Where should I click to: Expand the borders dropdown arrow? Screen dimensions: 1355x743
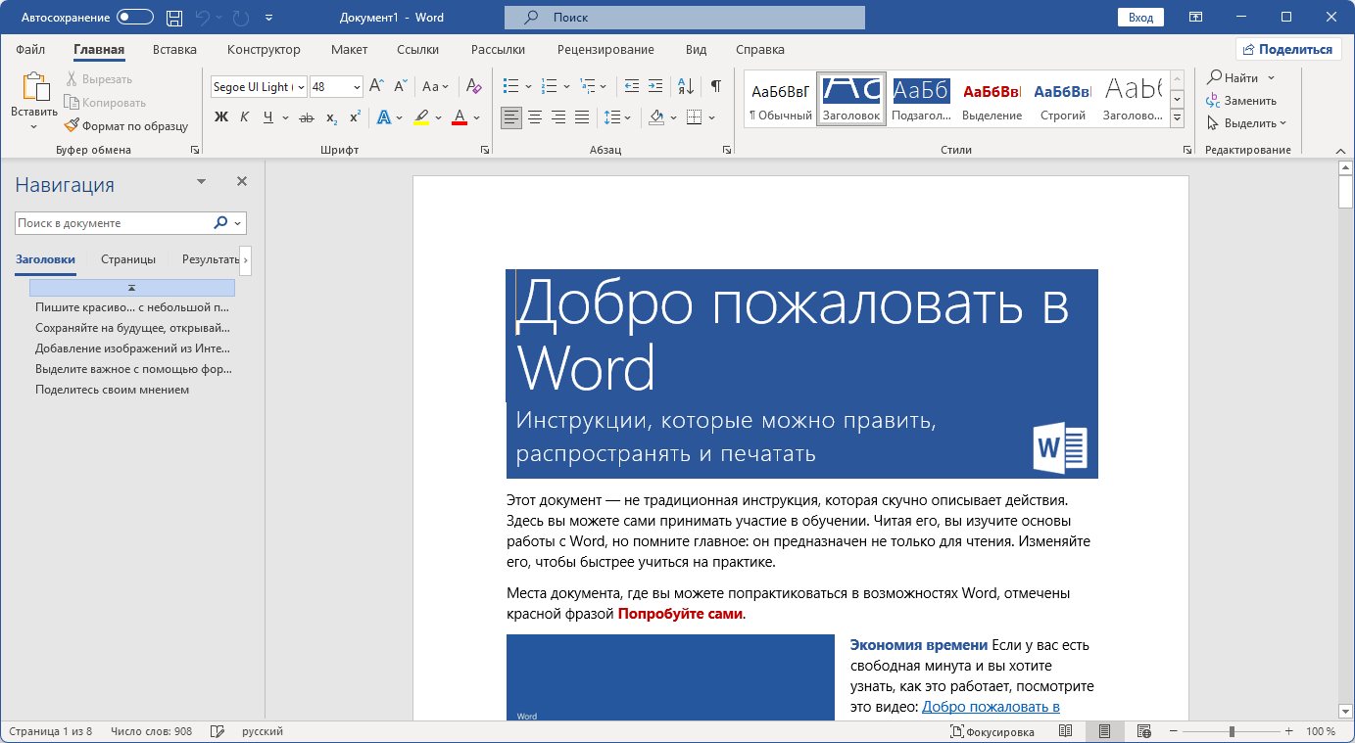coord(710,118)
